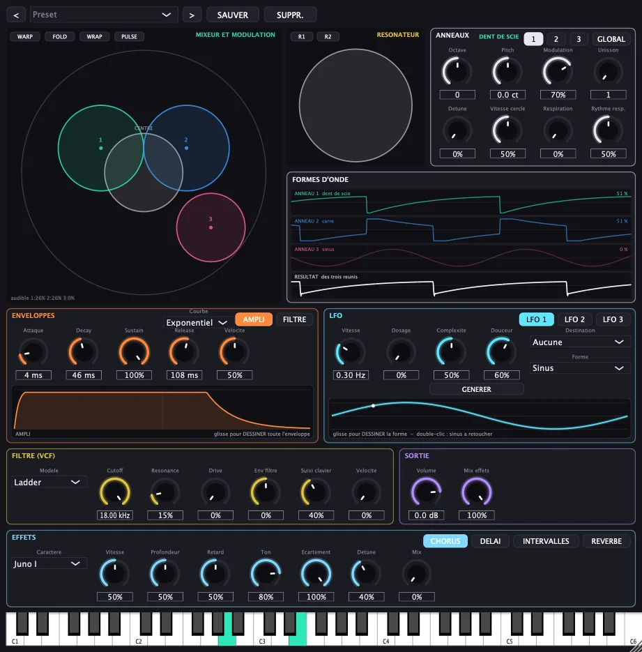Click the LFO Complexite knob
The height and width of the screenshot is (652, 642).
point(451,352)
